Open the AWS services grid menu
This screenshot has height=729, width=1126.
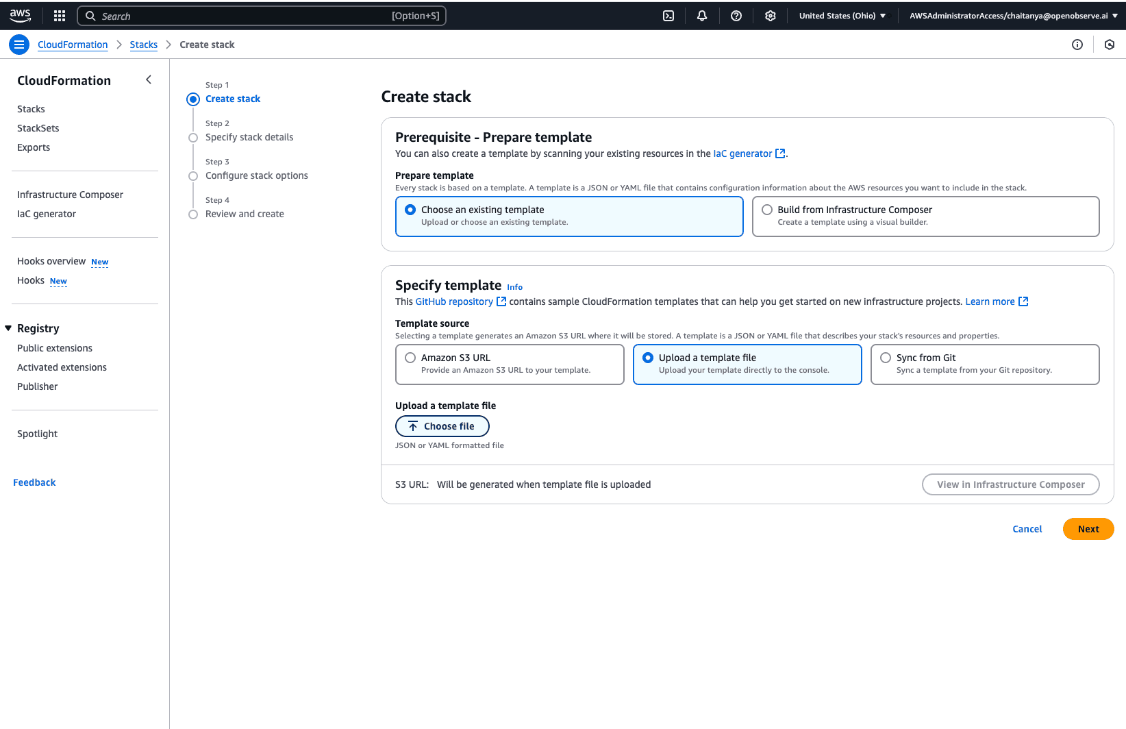60,16
